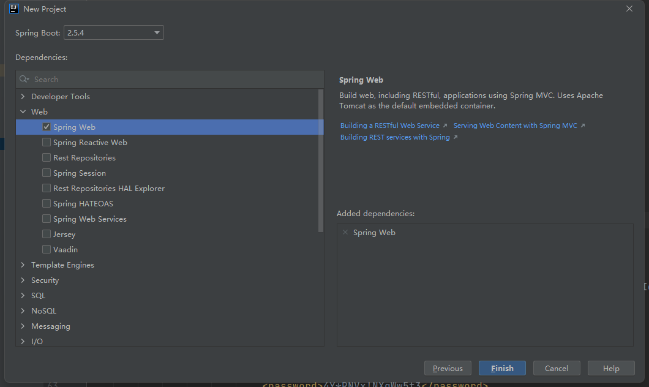
Task: Click the Finish button
Action: 502,368
